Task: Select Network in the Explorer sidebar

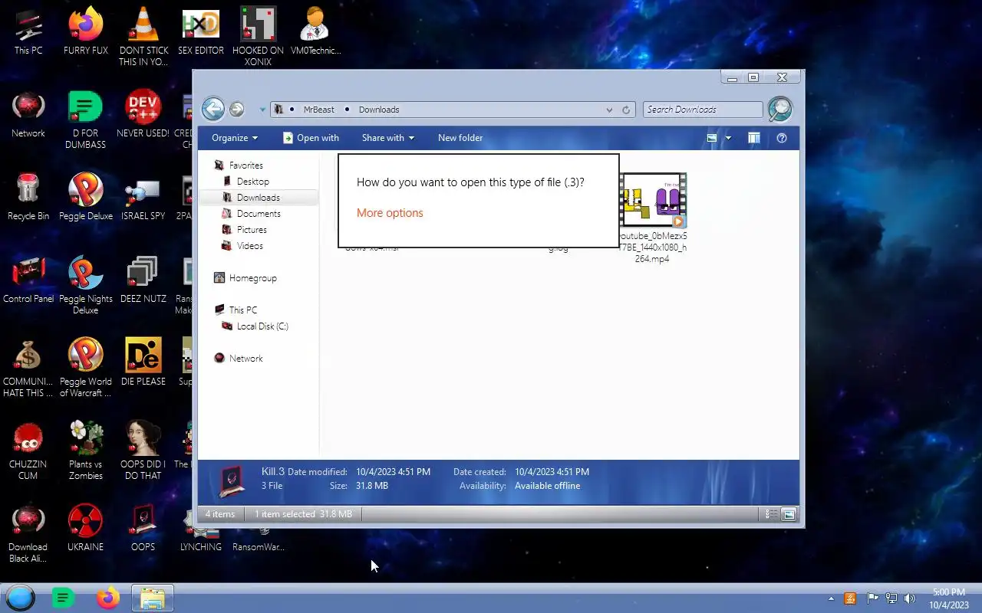Action: [x=245, y=359]
